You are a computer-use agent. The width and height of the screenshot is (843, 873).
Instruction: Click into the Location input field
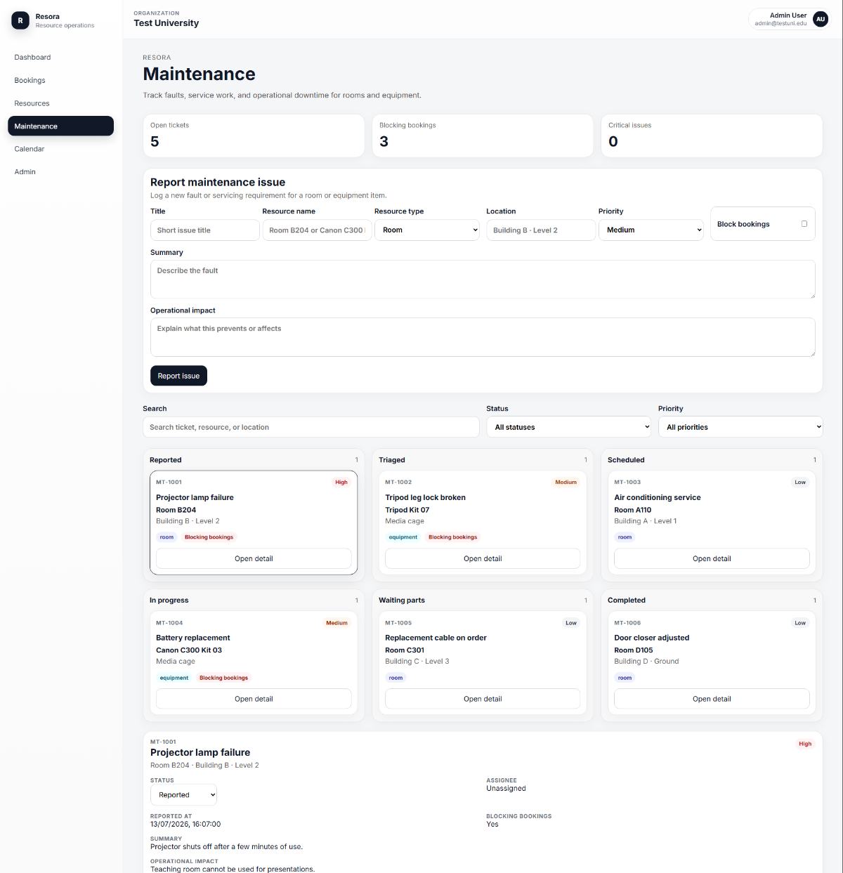click(541, 230)
